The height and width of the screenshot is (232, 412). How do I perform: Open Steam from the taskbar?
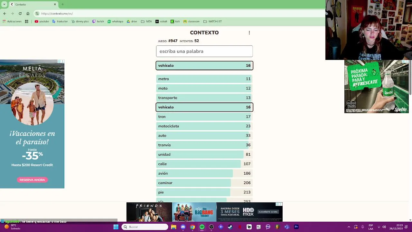tap(230, 227)
